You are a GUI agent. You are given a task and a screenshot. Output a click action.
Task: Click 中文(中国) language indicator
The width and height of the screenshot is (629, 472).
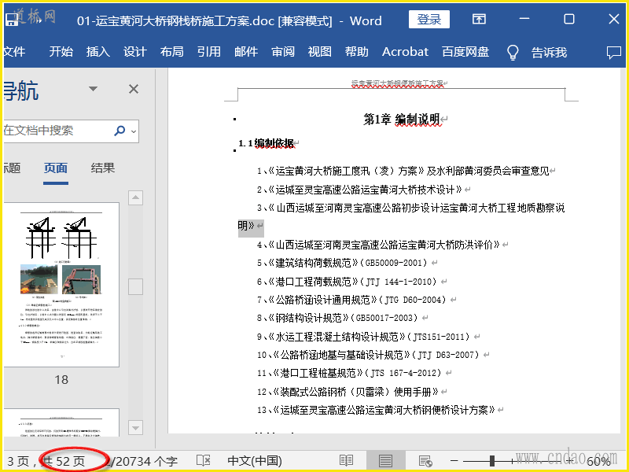coord(255,461)
